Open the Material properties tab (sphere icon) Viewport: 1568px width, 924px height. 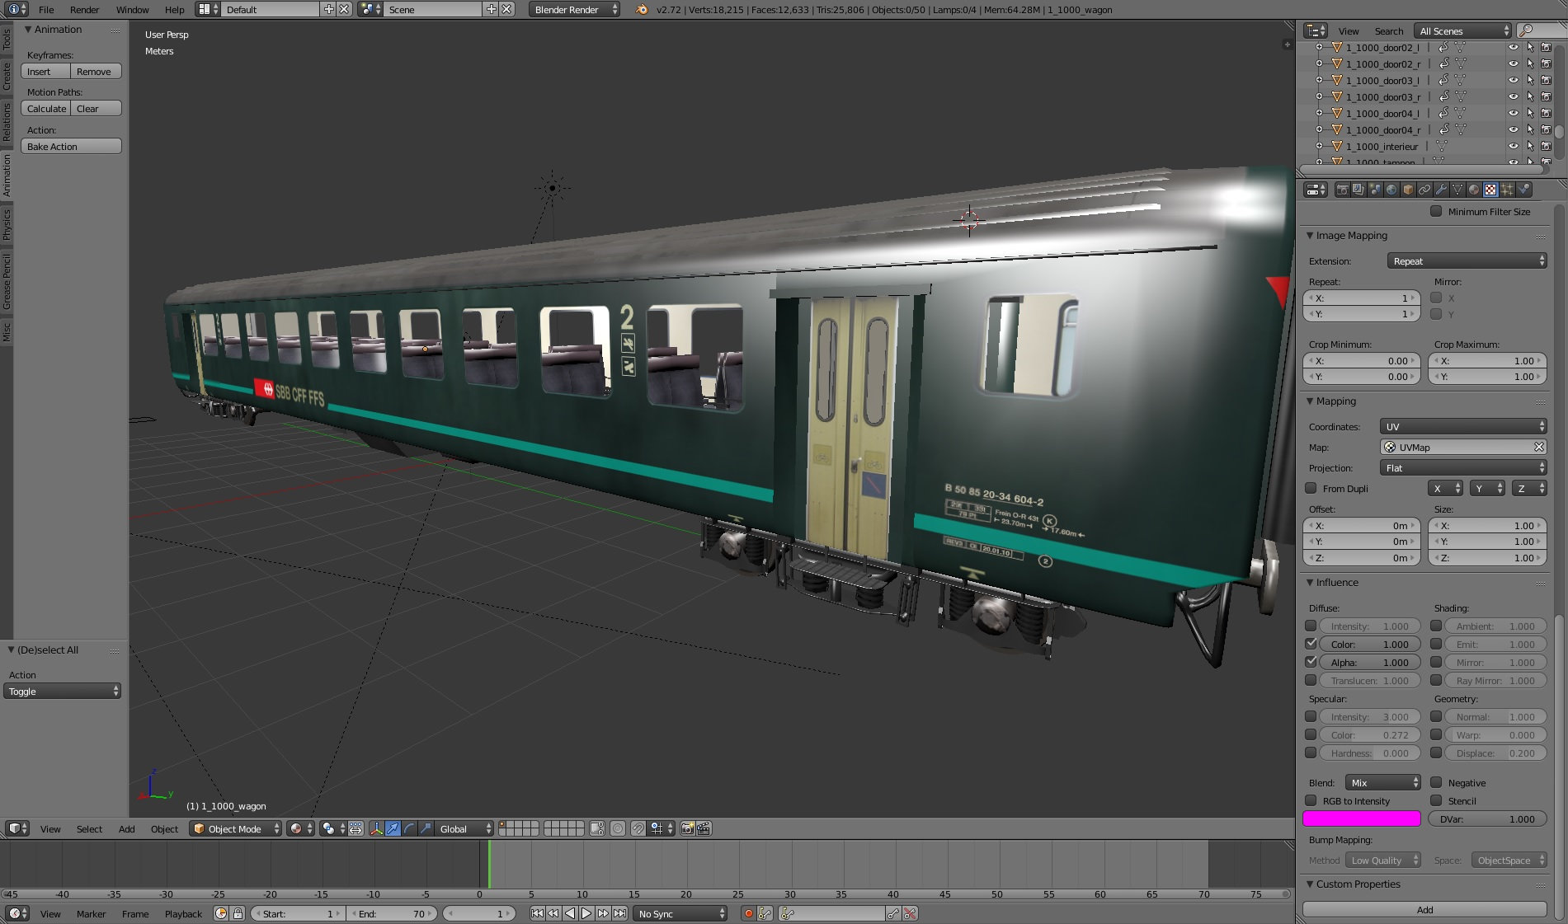pyautogui.click(x=1474, y=190)
